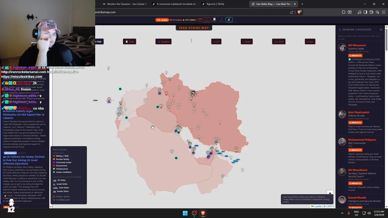
Task: Open the CARTO attribution link
Action: tap(330, 206)
